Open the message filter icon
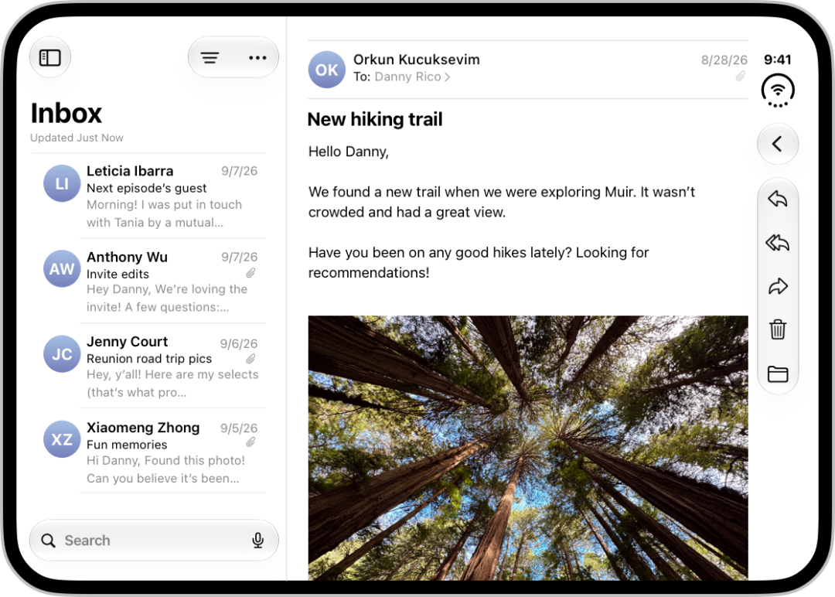 [x=210, y=57]
